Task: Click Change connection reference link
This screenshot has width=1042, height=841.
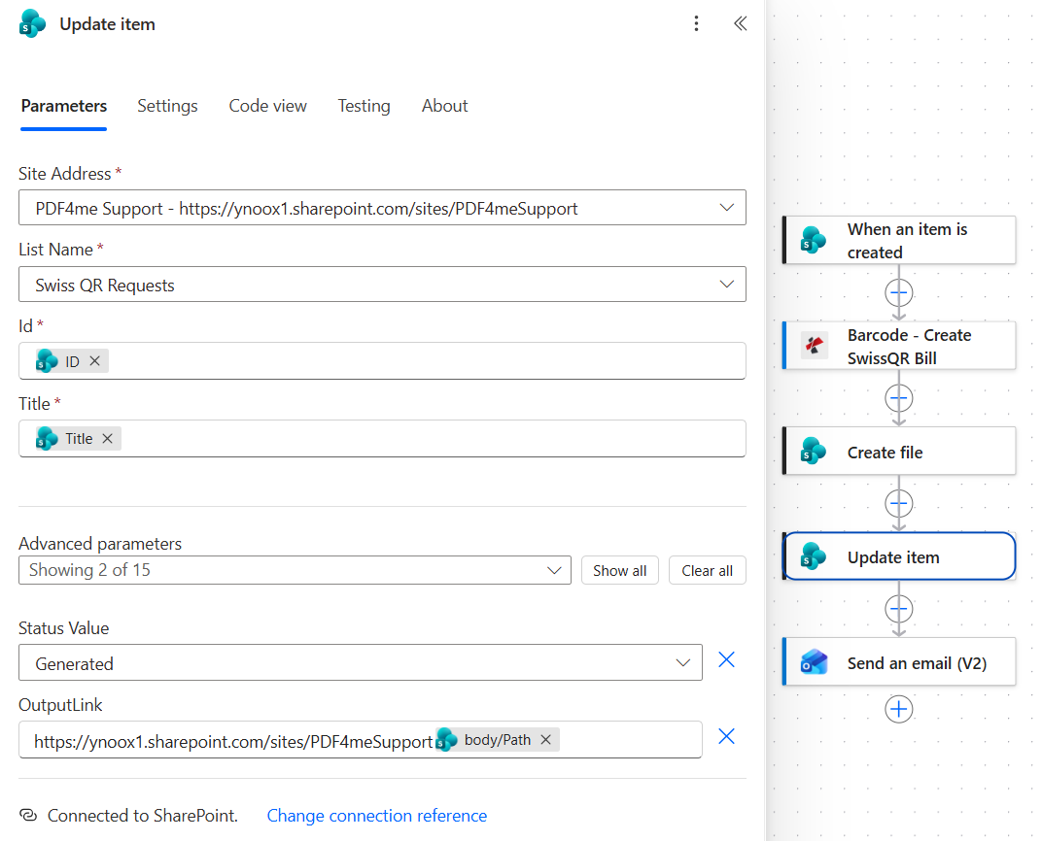Action: 377,815
